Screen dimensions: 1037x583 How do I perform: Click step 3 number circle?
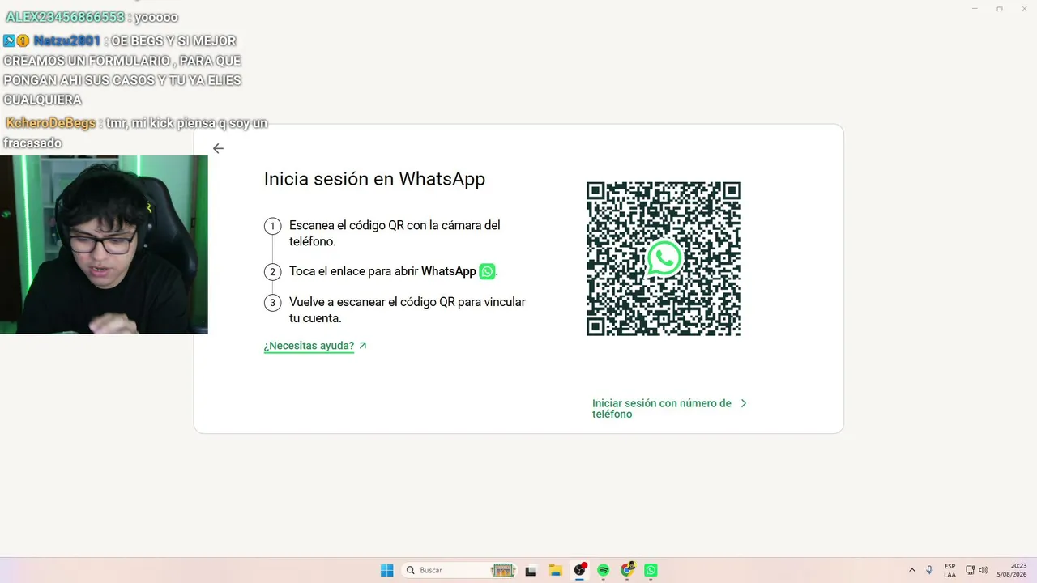click(x=273, y=303)
